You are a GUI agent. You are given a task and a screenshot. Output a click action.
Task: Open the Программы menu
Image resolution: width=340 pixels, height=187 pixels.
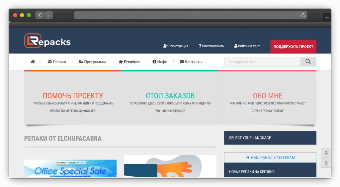tap(92, 62)
